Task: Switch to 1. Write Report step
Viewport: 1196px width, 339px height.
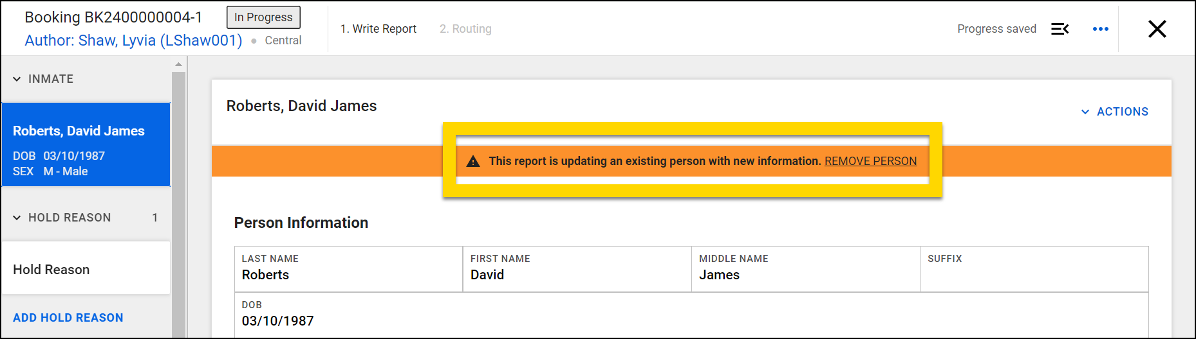Action: pyautogui.click(x=378, y=29)
